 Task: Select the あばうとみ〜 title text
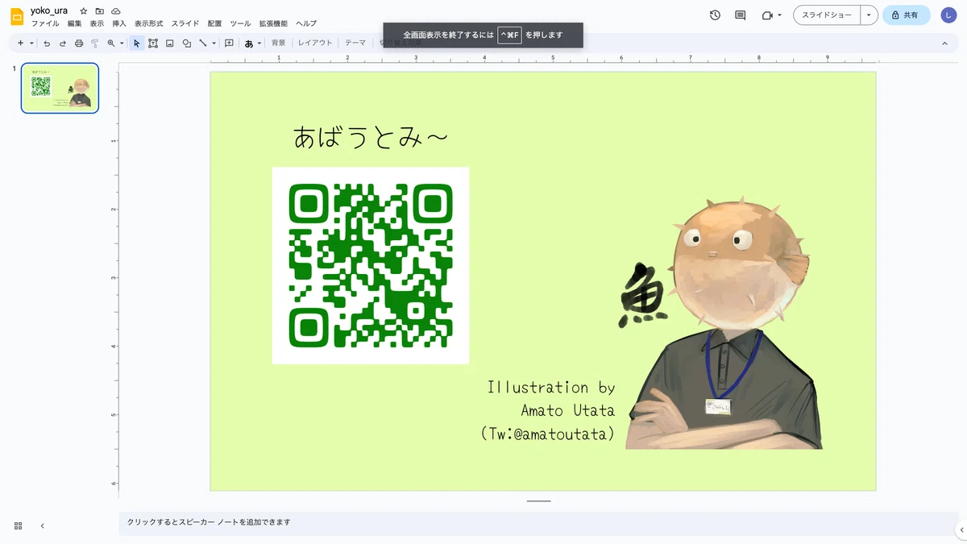click(x=370, y=138)
